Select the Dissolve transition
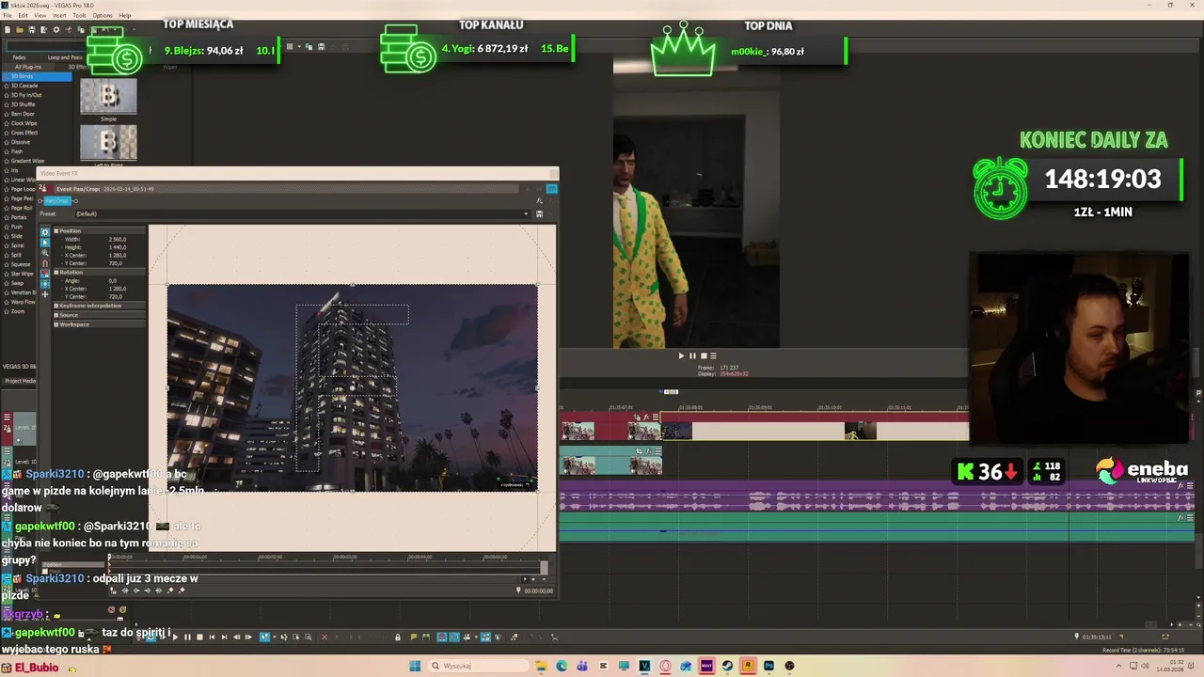 pyautogui.click(x=21, y=142)
